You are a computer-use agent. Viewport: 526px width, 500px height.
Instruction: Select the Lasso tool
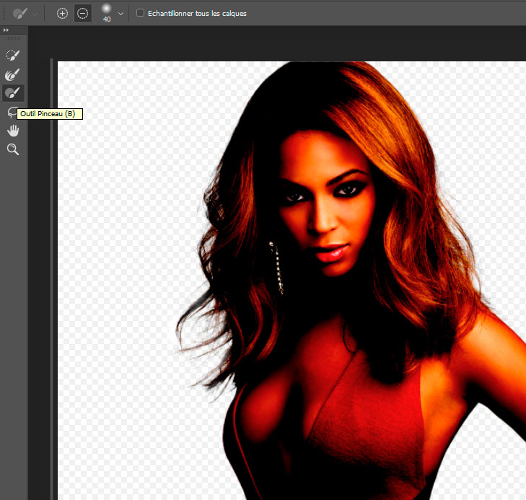click(11, 112)
